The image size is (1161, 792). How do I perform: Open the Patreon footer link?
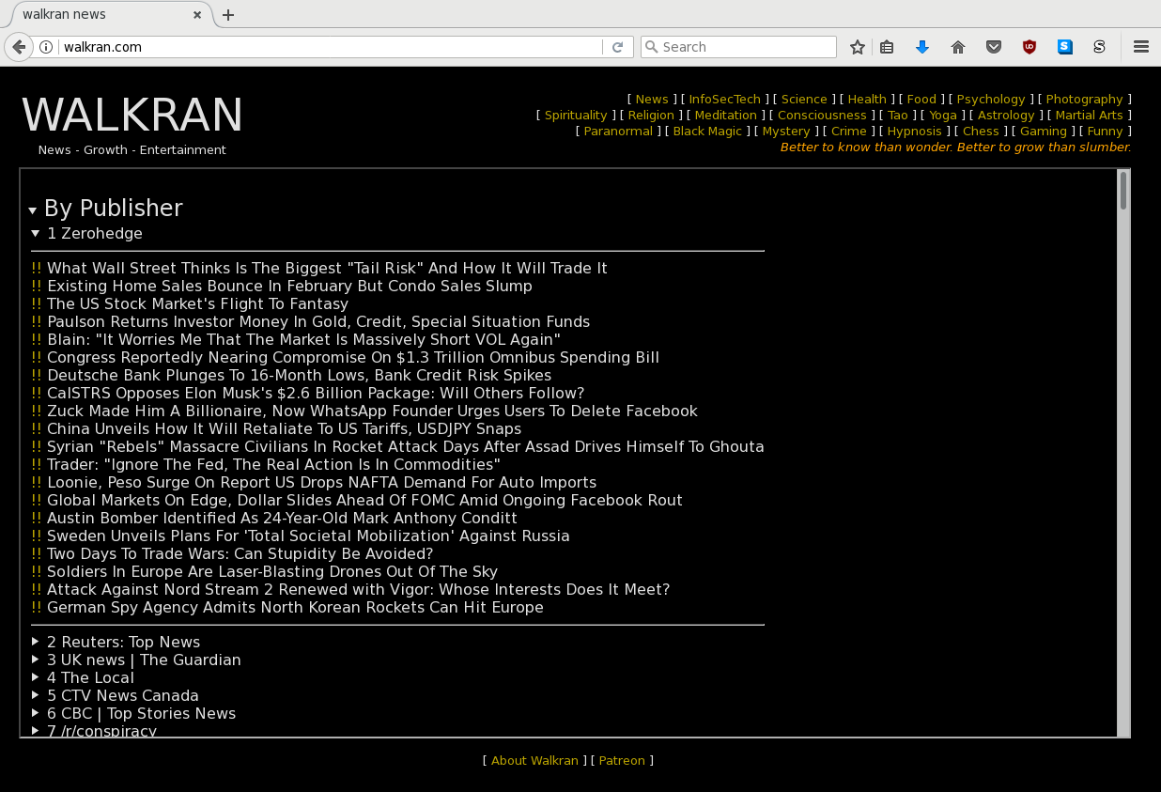pyautogui.click(x=622, y=760)
